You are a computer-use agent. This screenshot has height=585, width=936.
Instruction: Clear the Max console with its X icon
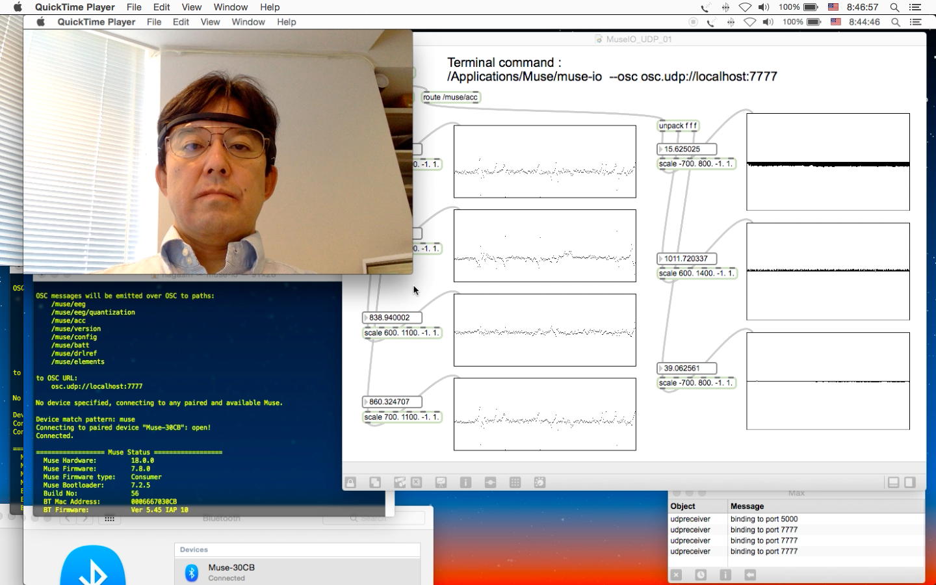pyautogui.click(x=676, y=575)
